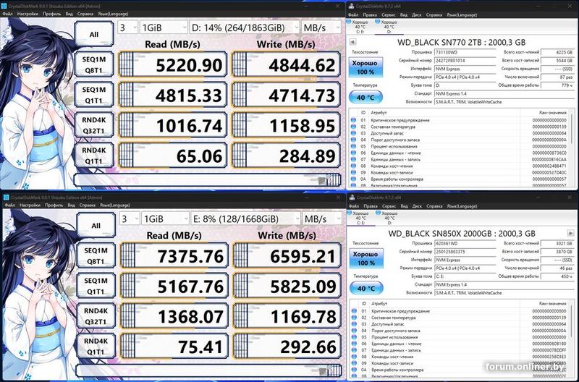Click status dot for attribute 07 in SN770 window
Screen dimensions: 579x382
(353, 160)
